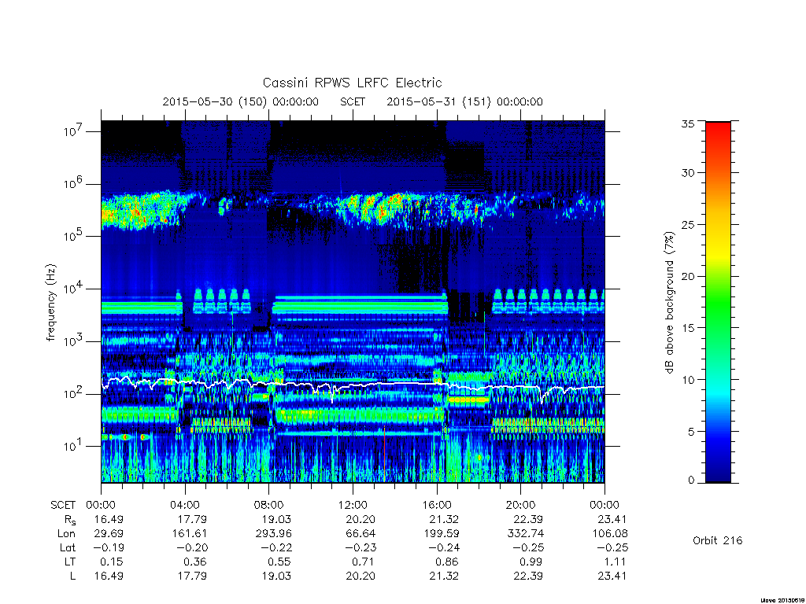Click the Lon value 199.59
The image size is (806, 604).
441,534
